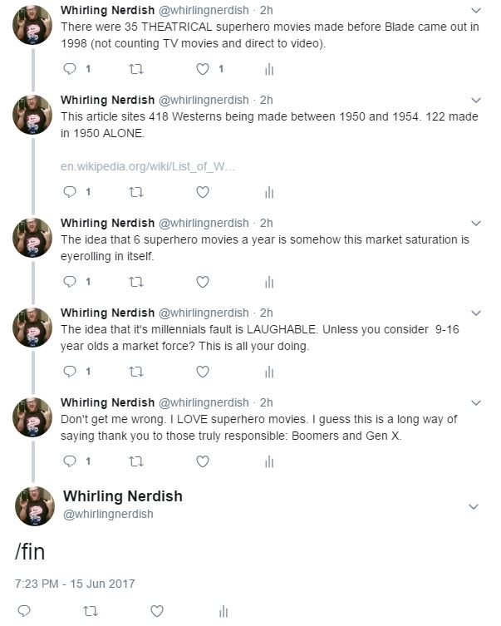Like the Blade 1998 superhero movies tweet

202,69
